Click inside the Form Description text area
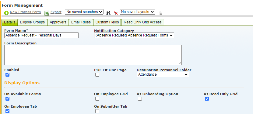This screenshot has height=114, width=253. point(93,55)
